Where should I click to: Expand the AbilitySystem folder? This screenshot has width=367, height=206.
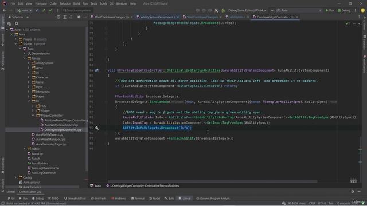pyautogui.click(x=29, y=63)
